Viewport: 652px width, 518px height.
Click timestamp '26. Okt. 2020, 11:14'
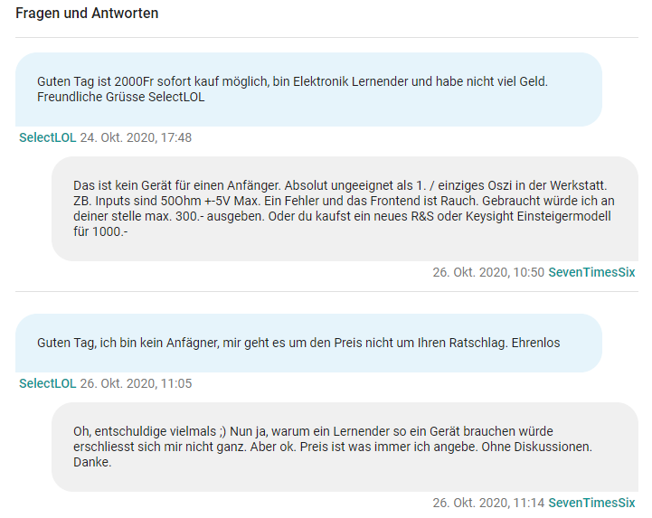[488, 503]
